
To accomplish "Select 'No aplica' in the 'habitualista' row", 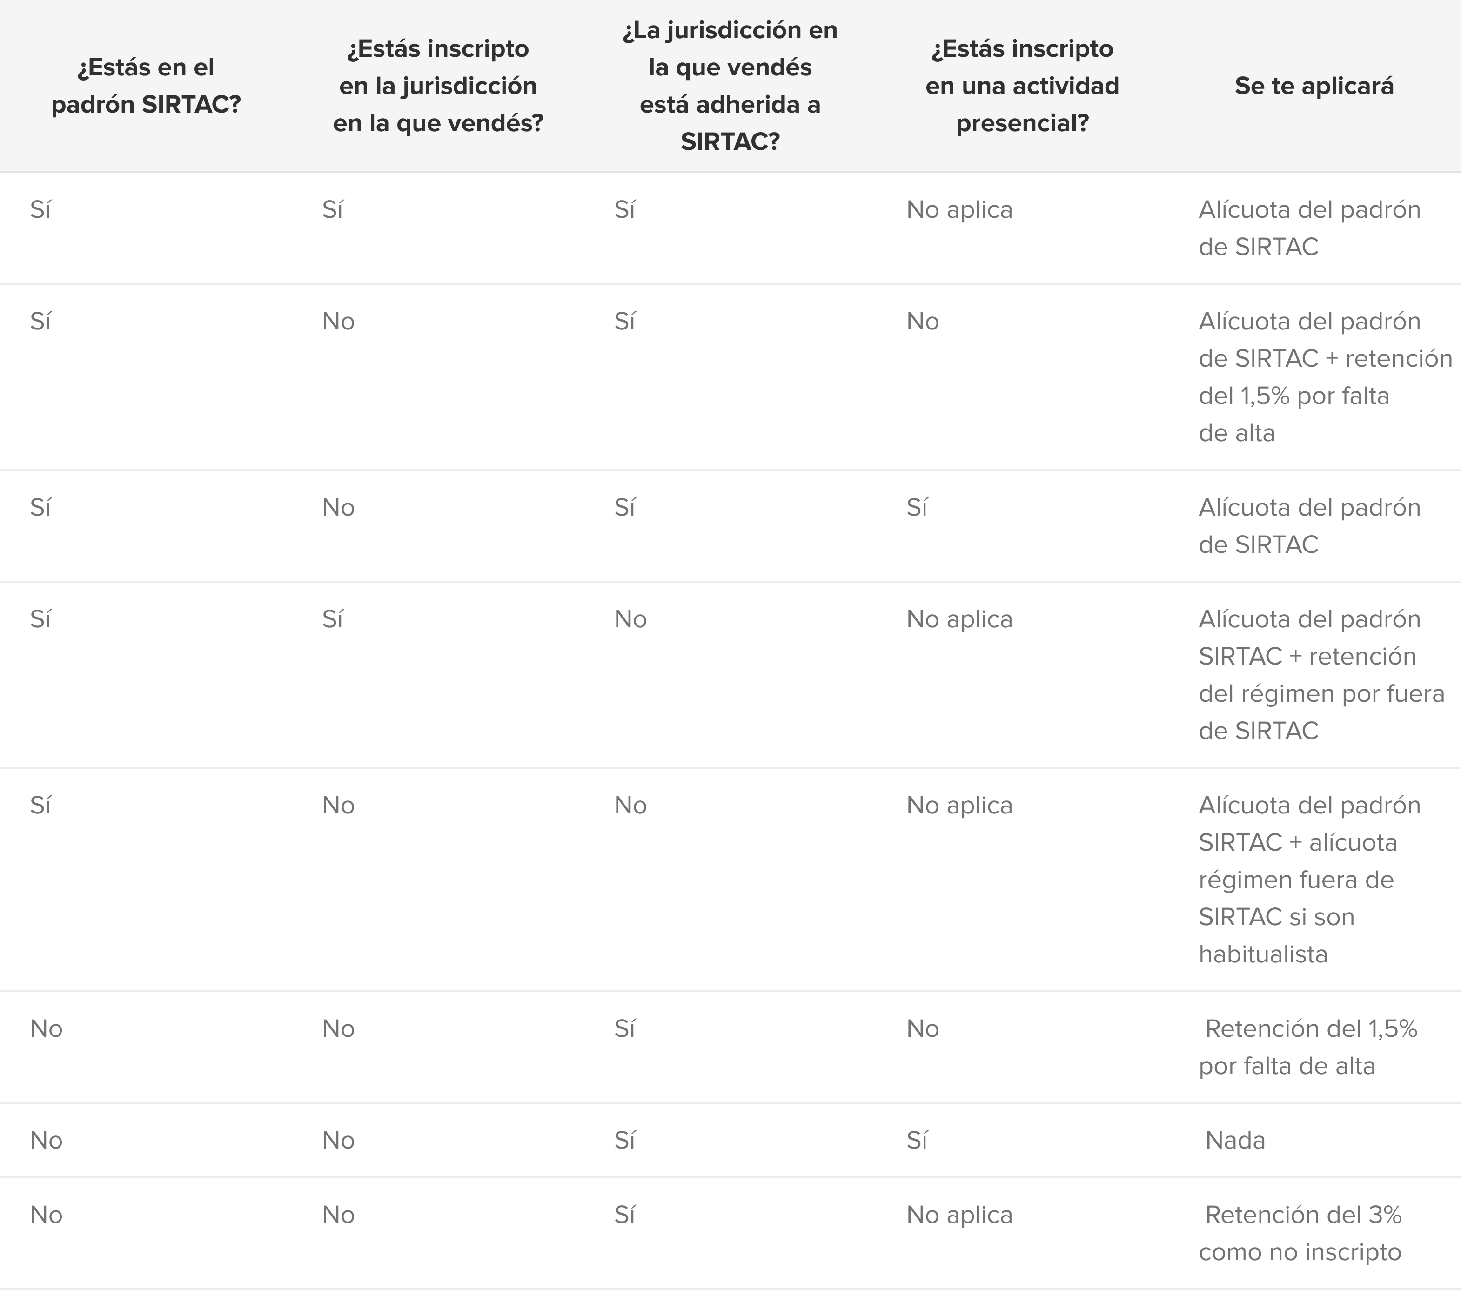I will click(959, 805).
